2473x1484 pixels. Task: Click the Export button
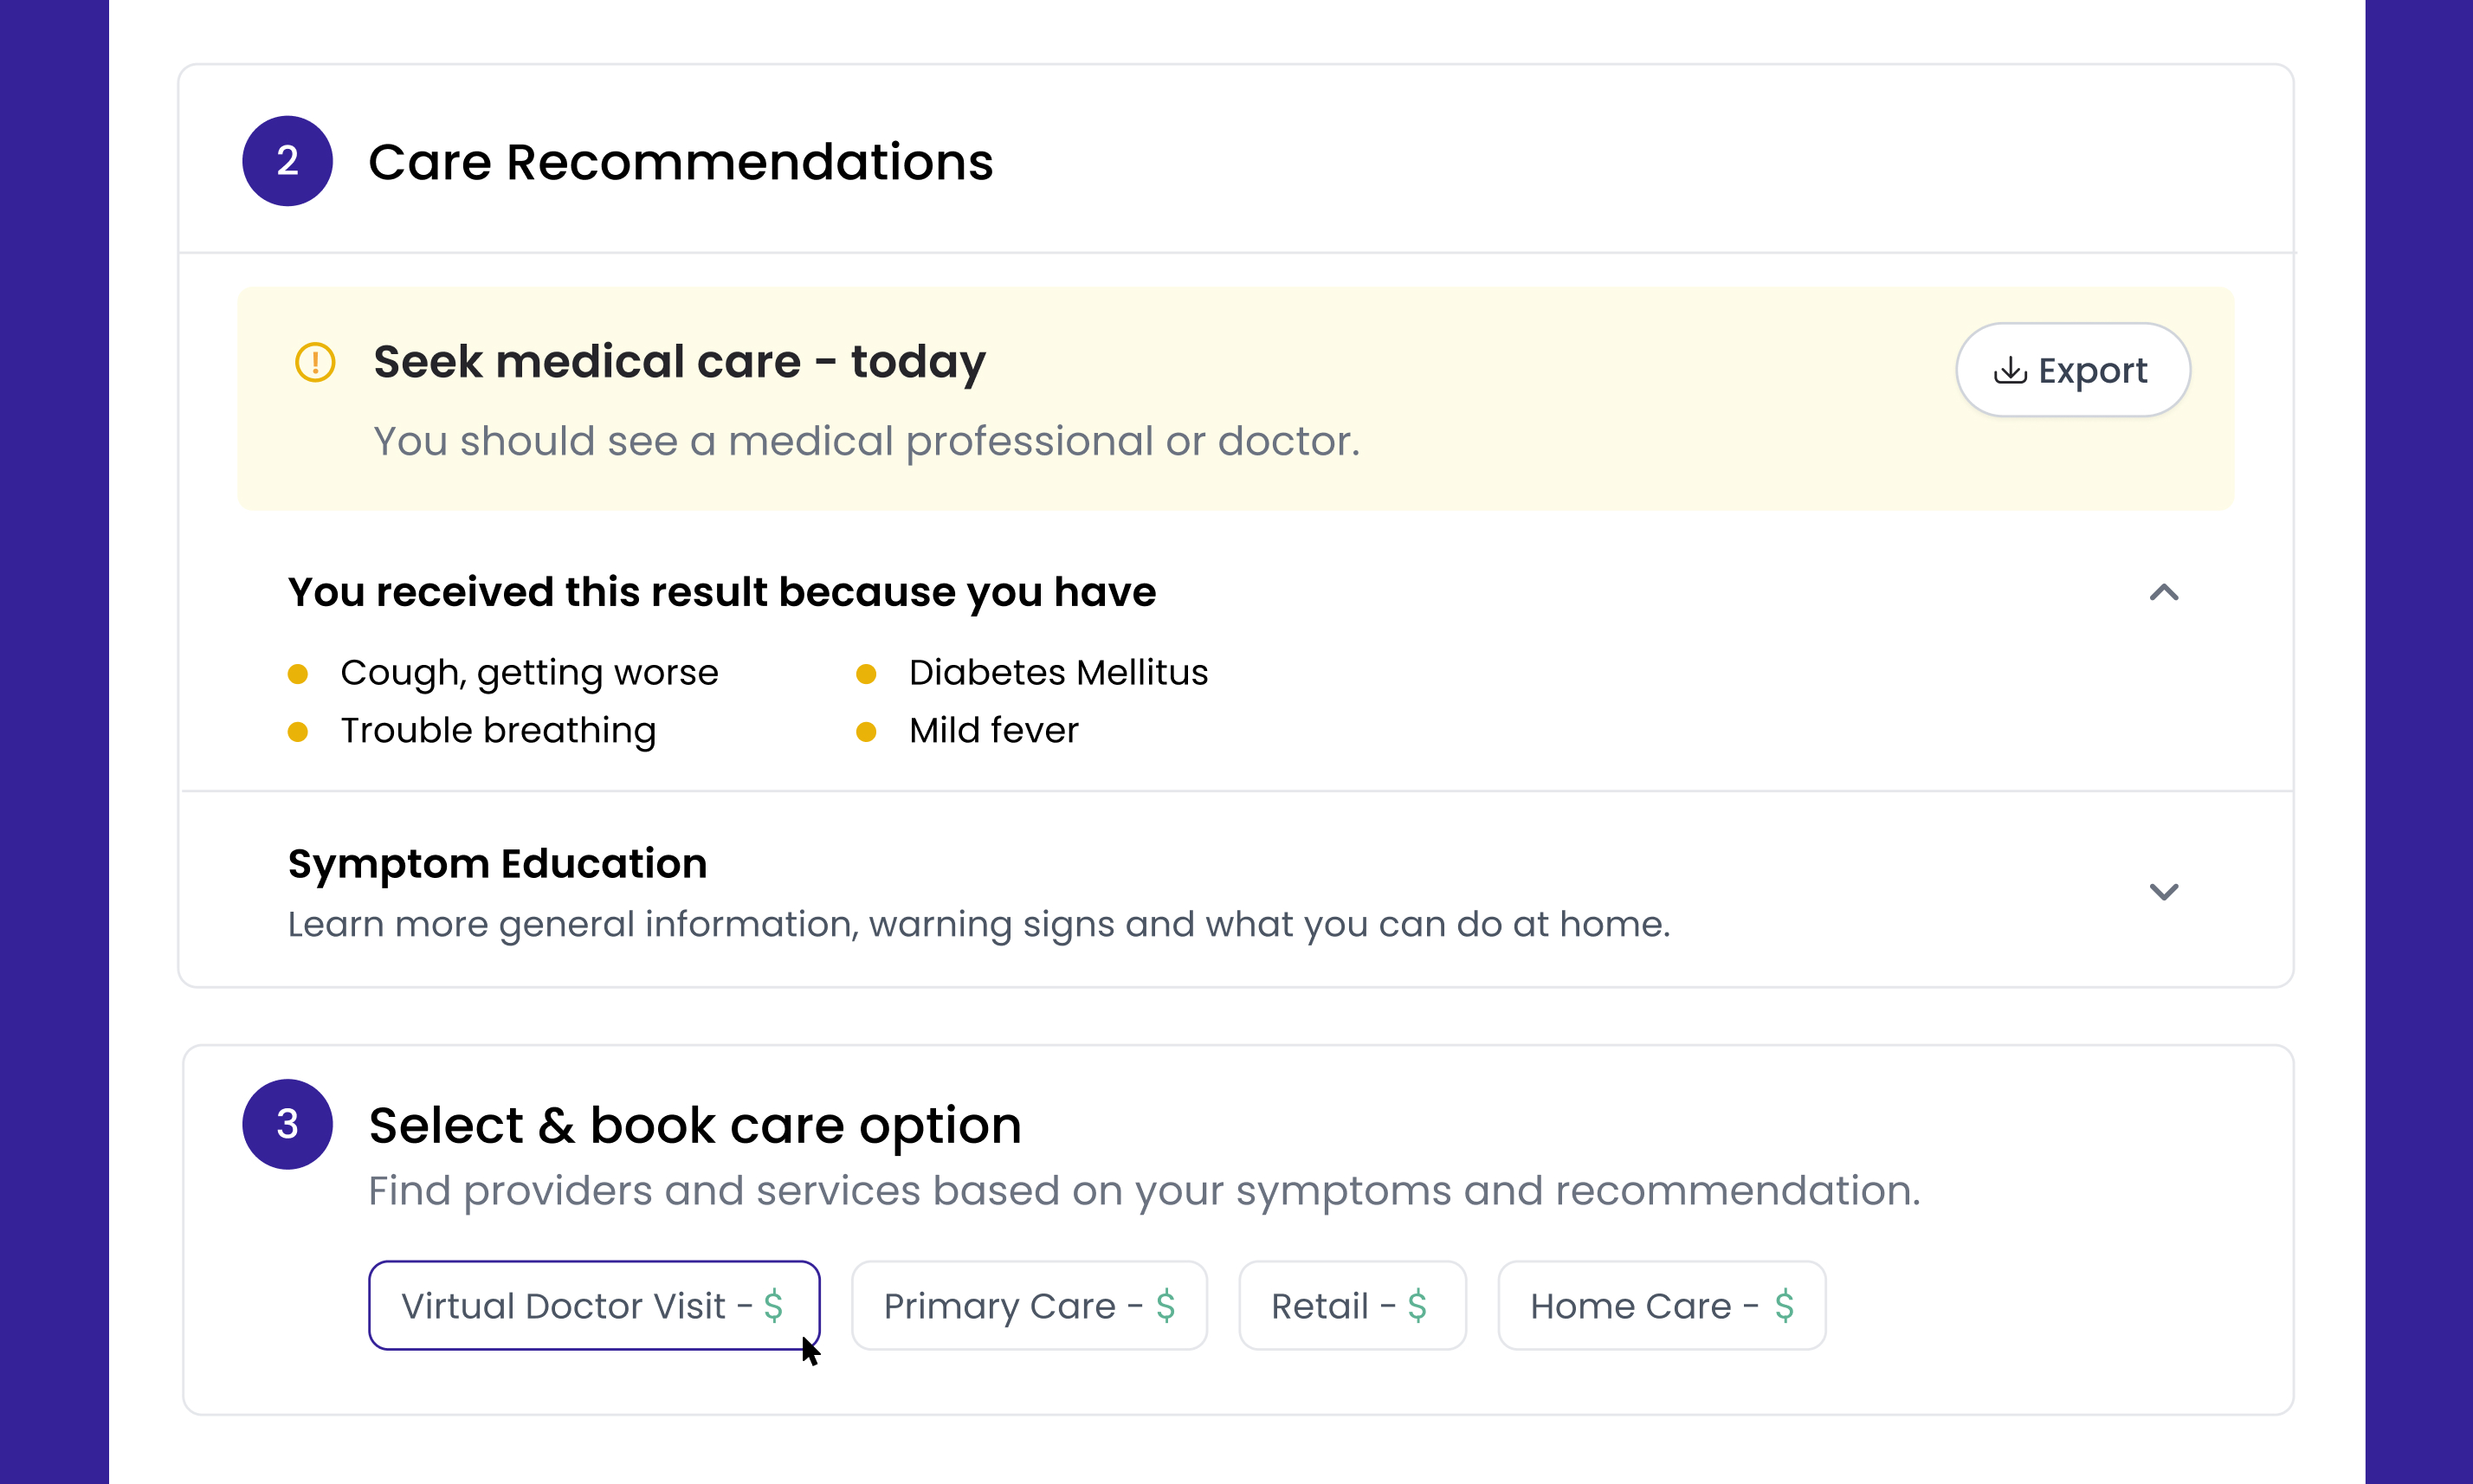[2073, 369]
